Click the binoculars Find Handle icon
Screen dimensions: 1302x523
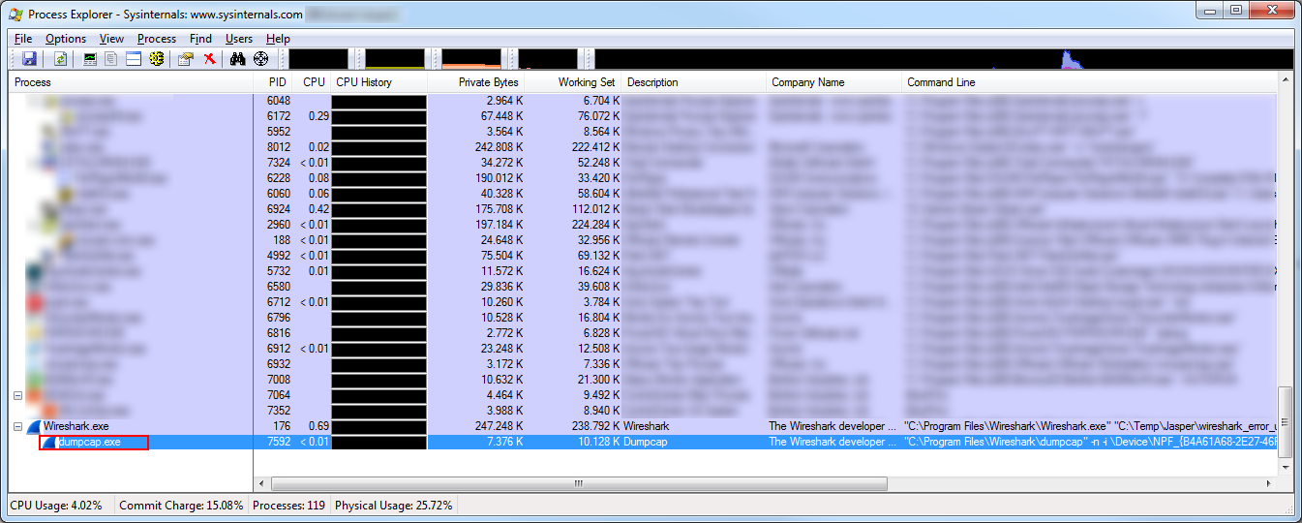tap(238, 59)
